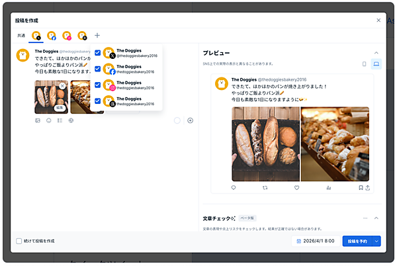397x266 pixels.
Task: Open the bread loaves thumbnail in editor
Action: pyautogui.click(x=52, y=97)
